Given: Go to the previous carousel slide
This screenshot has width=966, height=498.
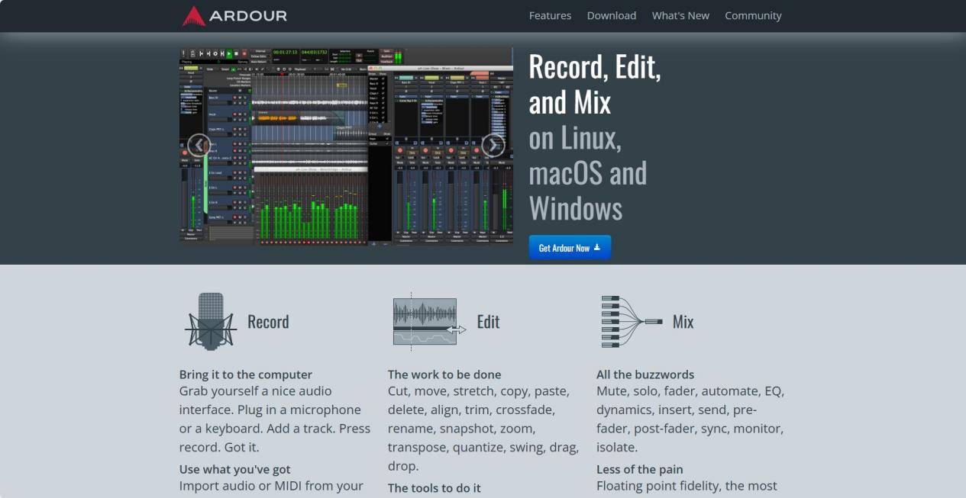Looking at the screenshot, I should 199,145.
